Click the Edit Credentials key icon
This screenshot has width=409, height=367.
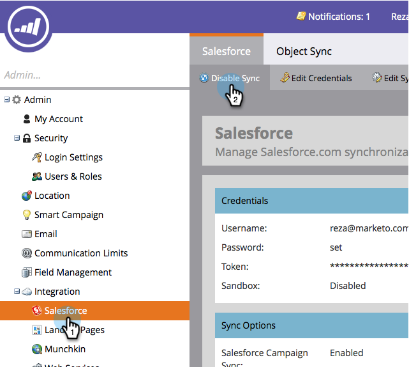[285, 77]
